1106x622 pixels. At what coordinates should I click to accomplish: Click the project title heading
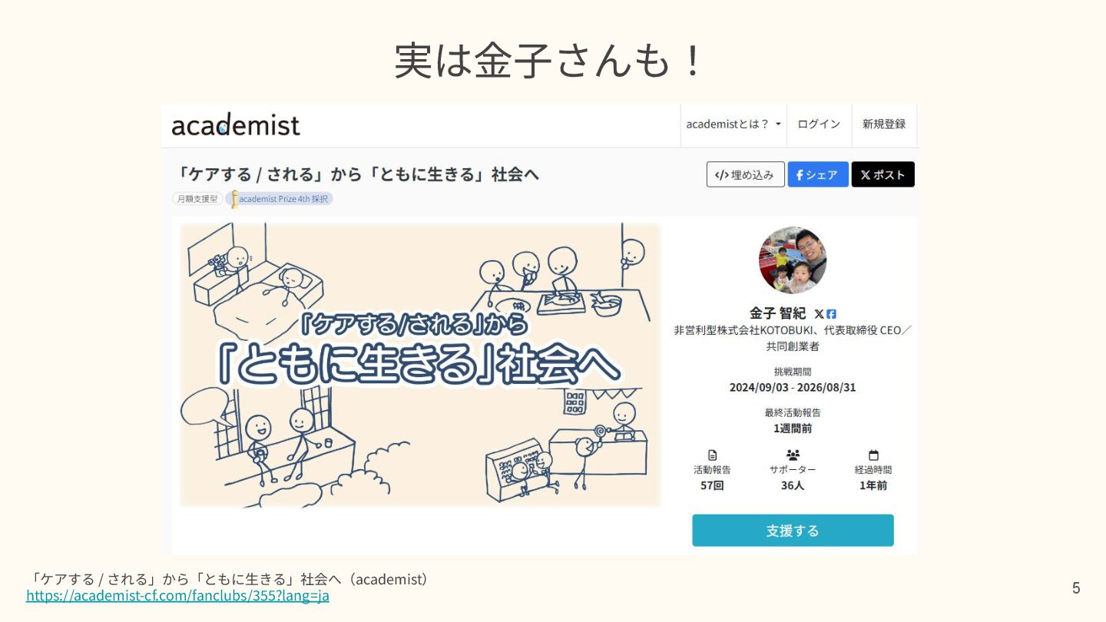pos(358,174)
